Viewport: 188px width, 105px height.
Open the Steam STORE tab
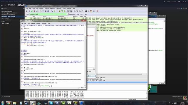(11, 5)
